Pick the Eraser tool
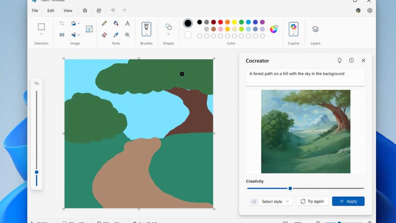 pyautogui.click(x=104, y=35)
